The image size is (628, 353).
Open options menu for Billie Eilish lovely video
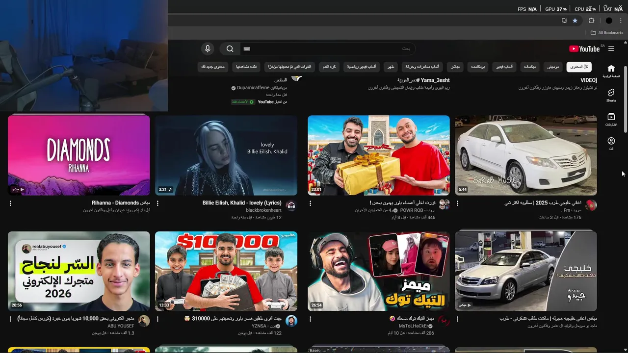pyautogui.click(x=157, y=203)
